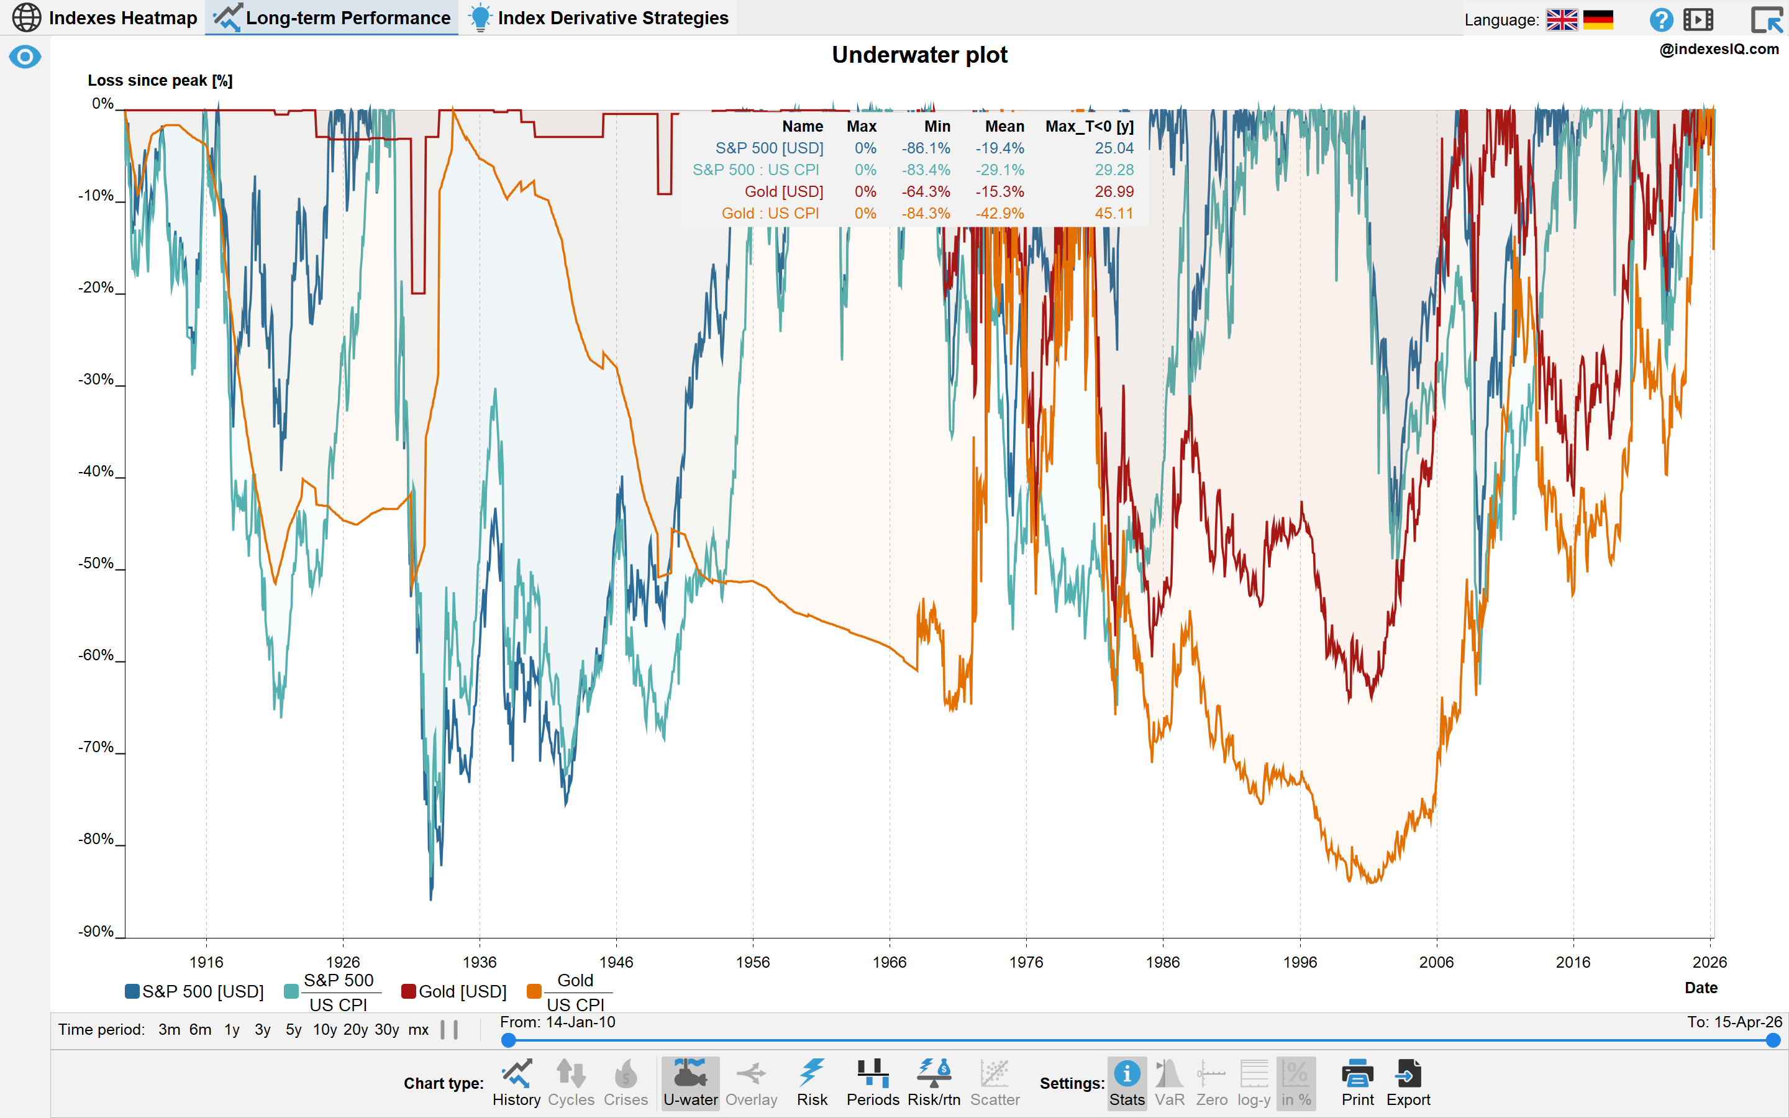
Task: Open the video tutorial icon
Action: (x=1698, y=19)
